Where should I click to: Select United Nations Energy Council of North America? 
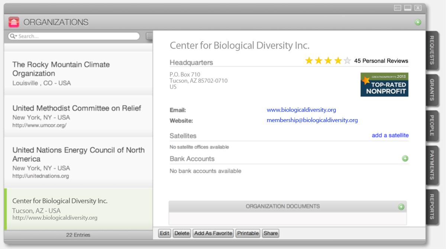[x=78, y=163]
